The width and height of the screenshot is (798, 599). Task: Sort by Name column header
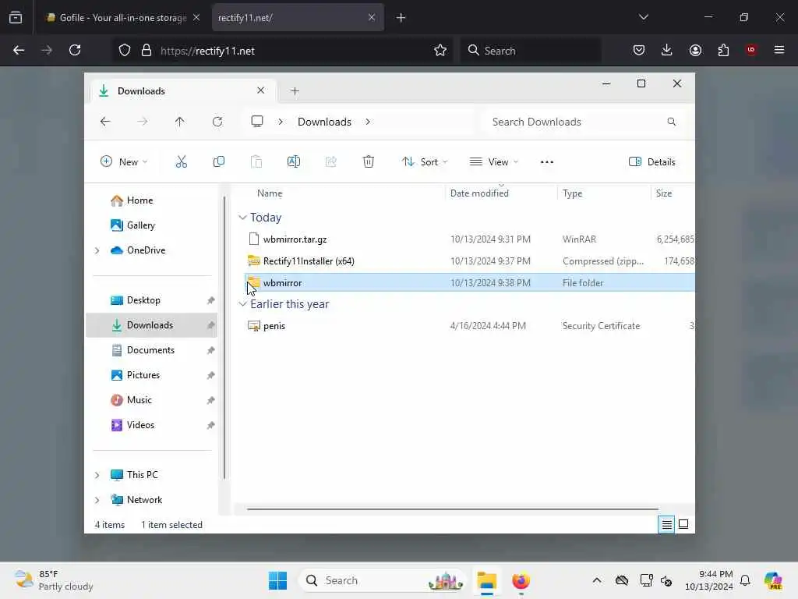click(x=270, y=193)
